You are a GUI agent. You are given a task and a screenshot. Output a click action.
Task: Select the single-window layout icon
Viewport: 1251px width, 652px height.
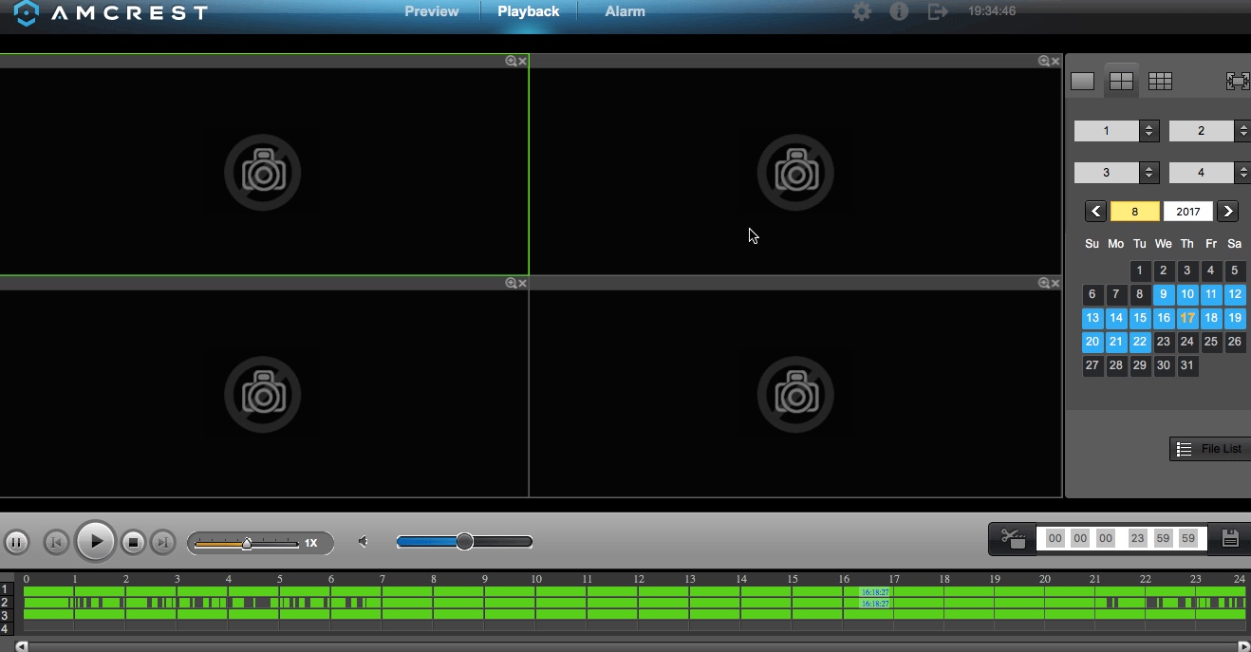[x=1083, y=82]
